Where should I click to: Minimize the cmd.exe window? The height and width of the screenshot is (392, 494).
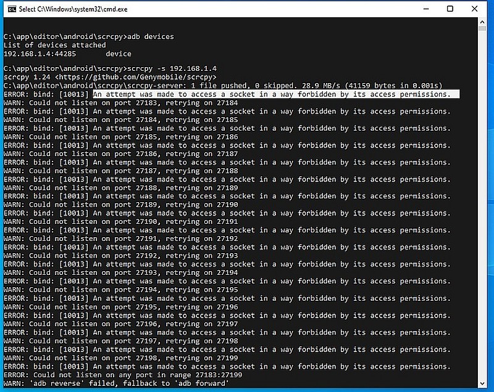(426, 9)
